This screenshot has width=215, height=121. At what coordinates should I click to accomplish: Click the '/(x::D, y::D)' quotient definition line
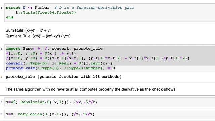coord(98,58)
